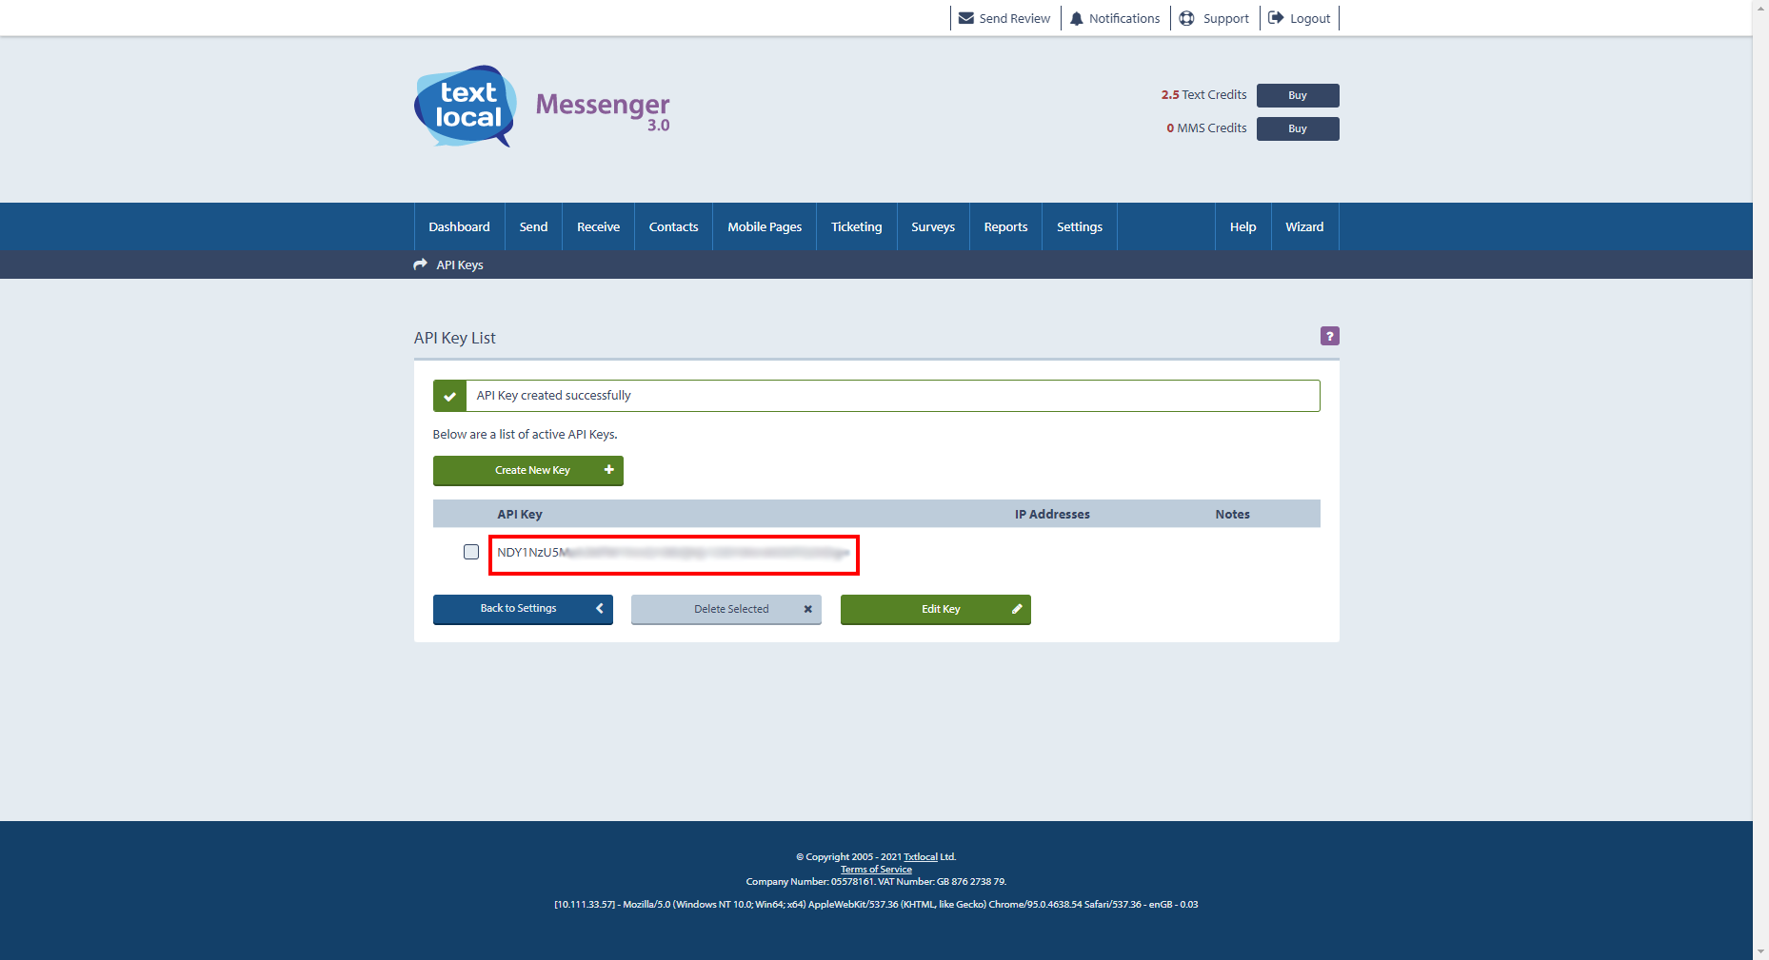Open the Mobile Pages menu
Image resolution: width=1769 pixels, height=960 pixels.
[x=765, y=226]
